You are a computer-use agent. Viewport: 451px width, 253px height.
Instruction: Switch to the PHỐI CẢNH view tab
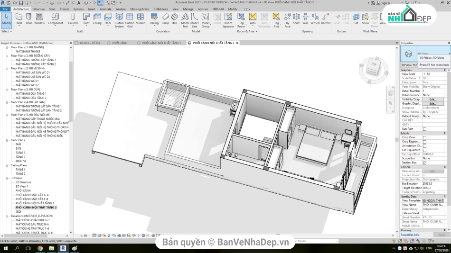(x=119, y=43)
